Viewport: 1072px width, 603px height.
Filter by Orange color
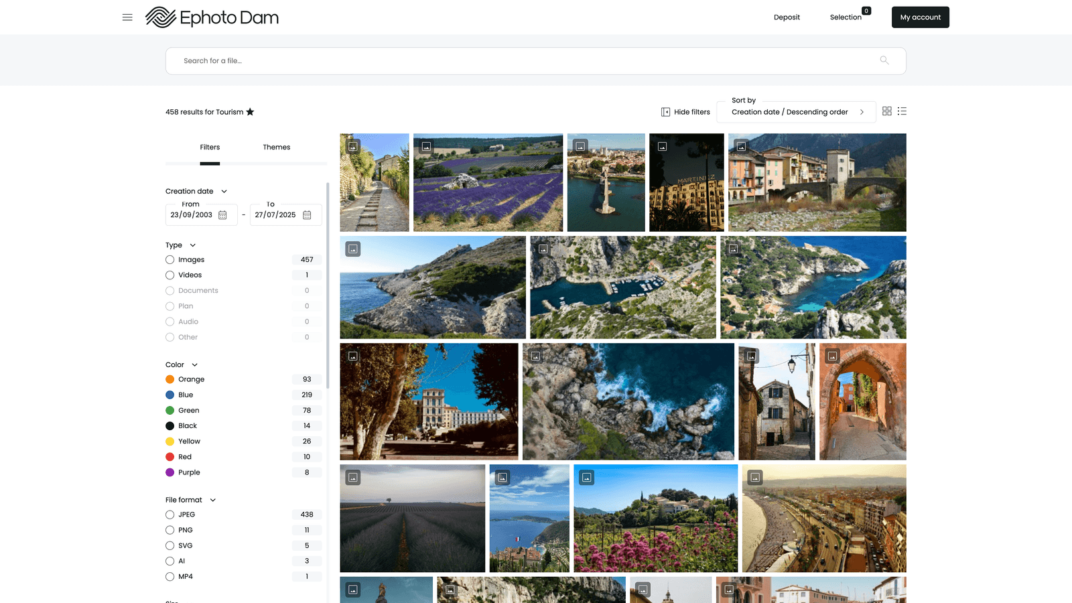[x=170, y=379]
